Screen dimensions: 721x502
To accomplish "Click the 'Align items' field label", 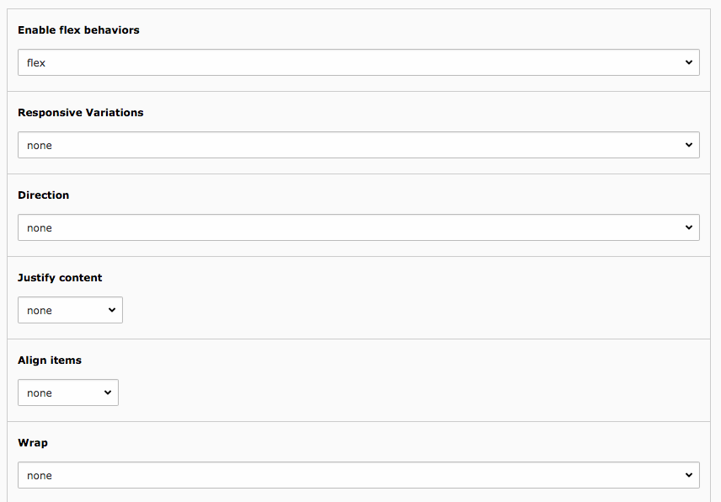I will pyautogui.click(x=50, y=360).
